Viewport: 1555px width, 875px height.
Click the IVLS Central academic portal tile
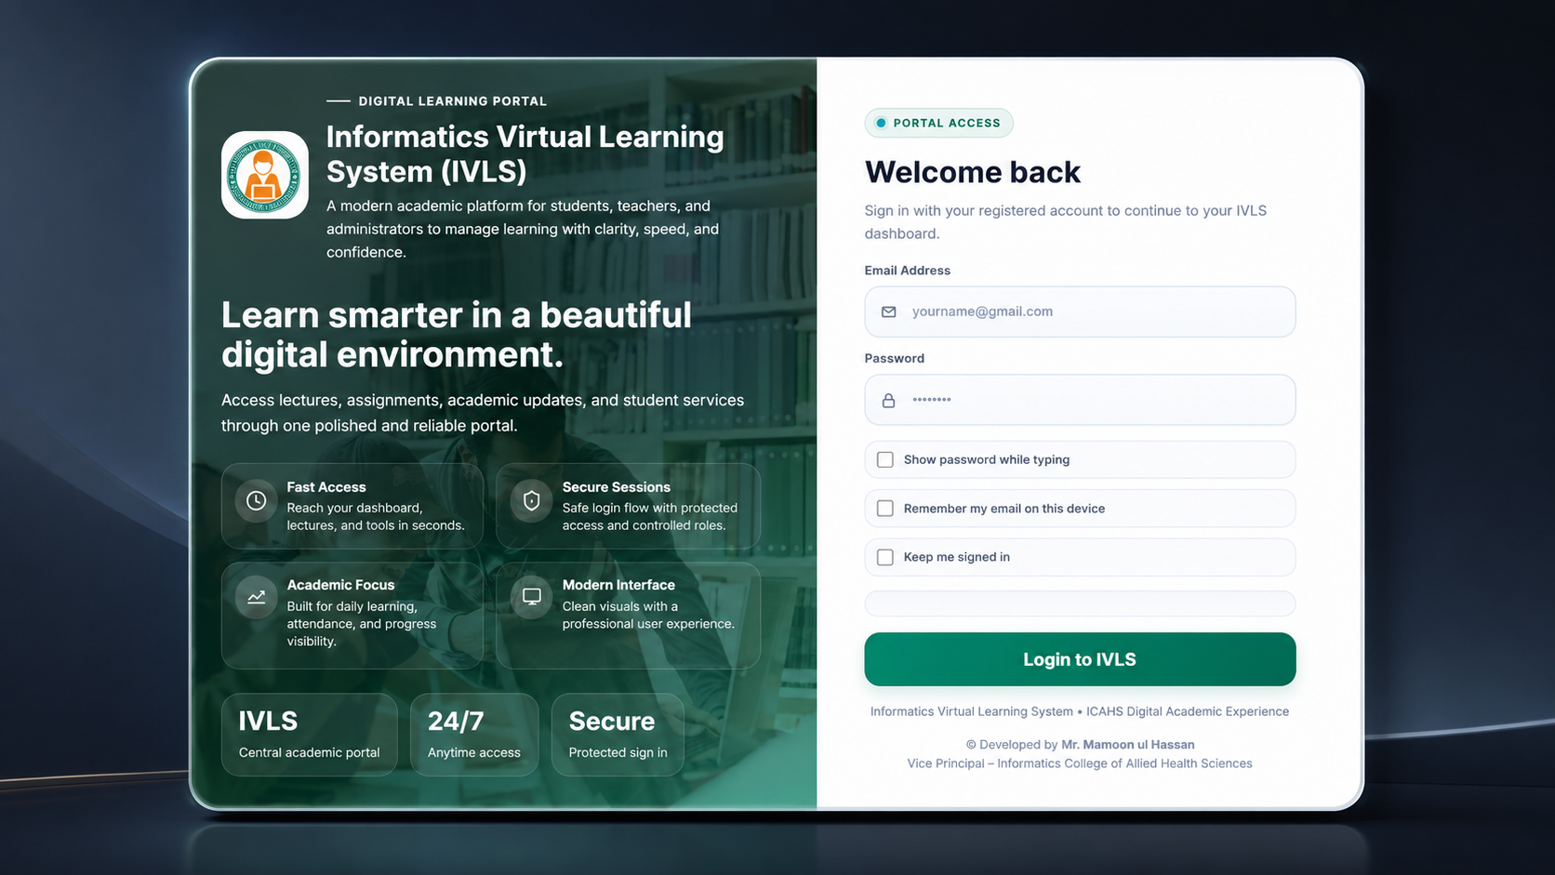(x=309, y=735)
